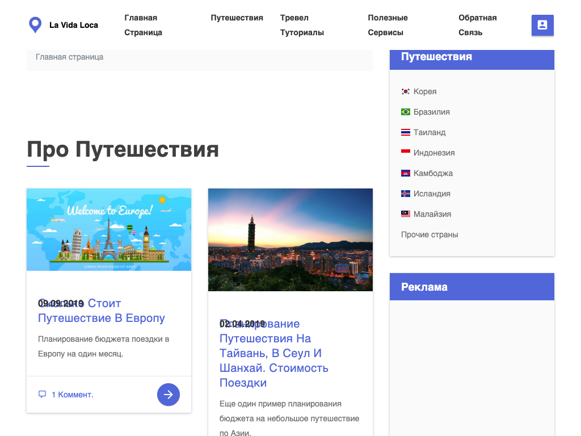The width and height of the screenshot is (581, 436).
Task: Click the Taipei skyline thumbnail image
Action: click(x=290, y=240)
